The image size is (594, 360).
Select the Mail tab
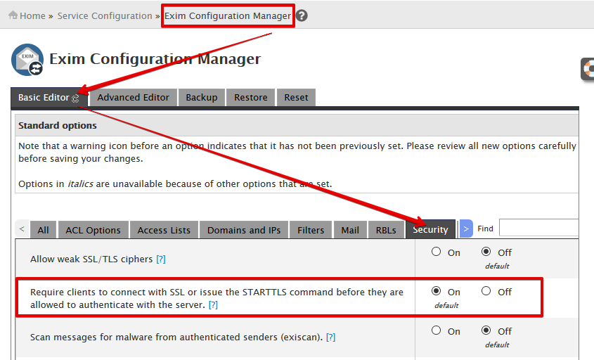click(x=350, y=230)
